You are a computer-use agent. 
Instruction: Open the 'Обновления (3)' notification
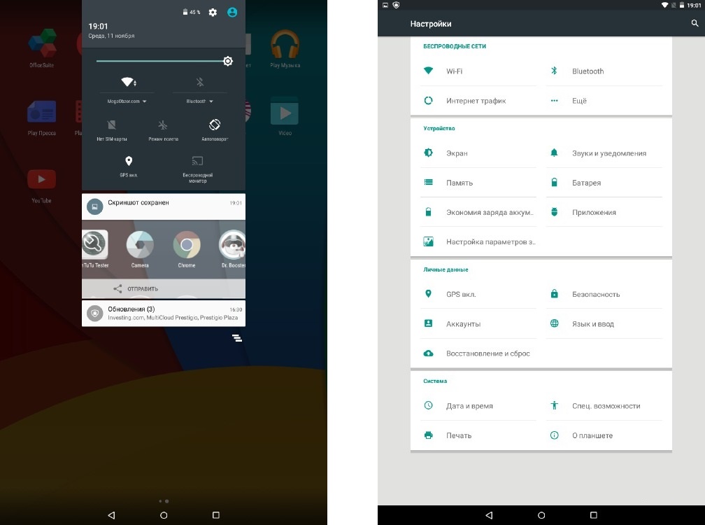pos(164,313)
